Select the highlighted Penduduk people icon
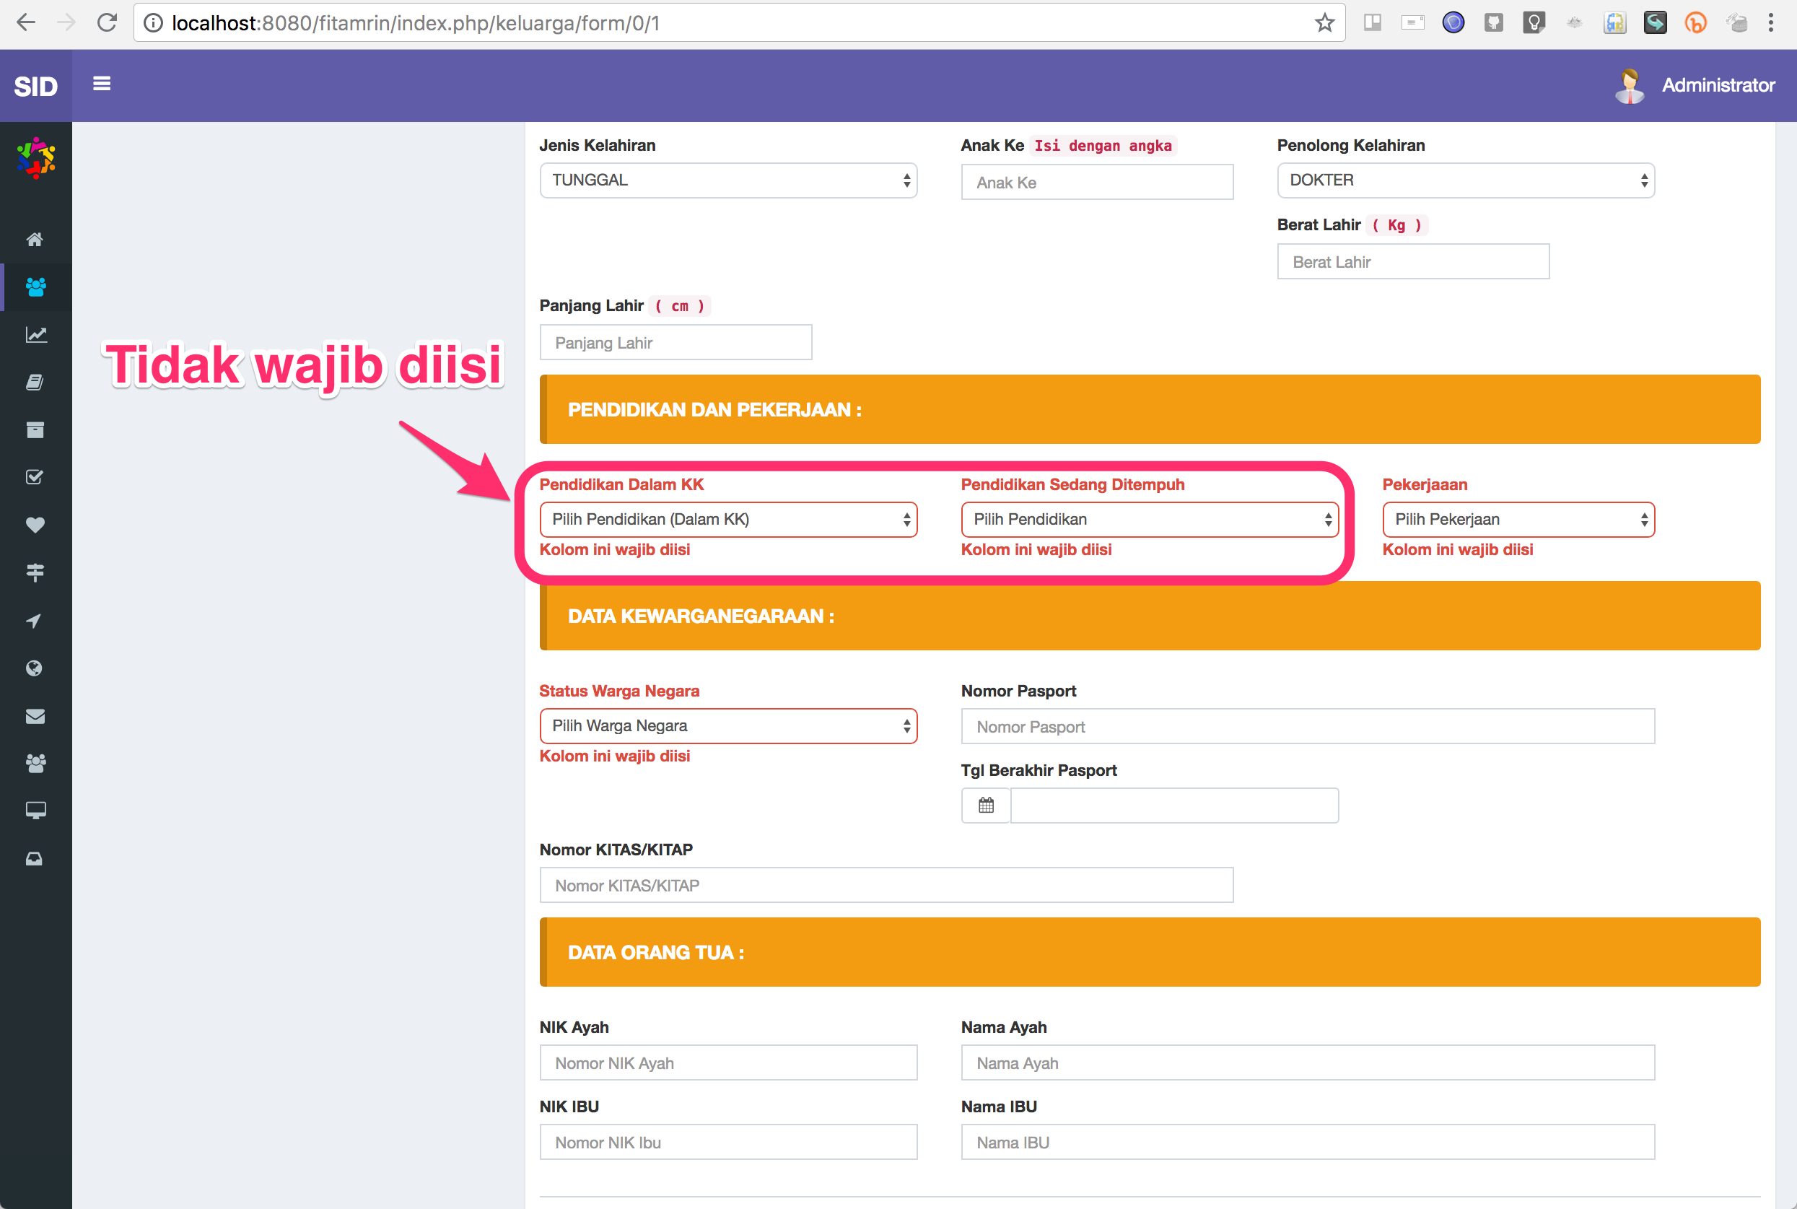This screenshot has width=1797, height=1209. point(35,287)
